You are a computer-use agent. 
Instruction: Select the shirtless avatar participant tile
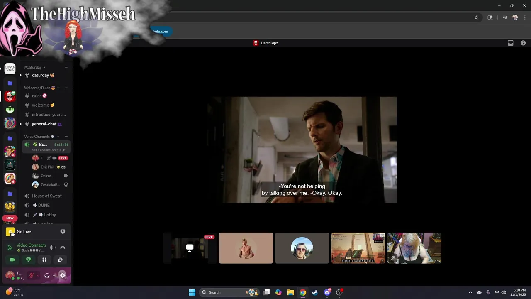[246, 248]
